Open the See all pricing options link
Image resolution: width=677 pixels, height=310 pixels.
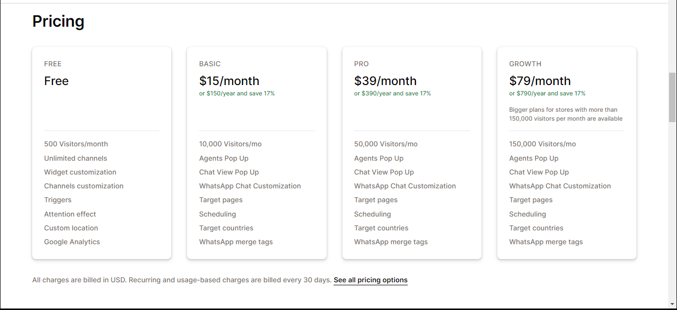(x=371, y=280)
